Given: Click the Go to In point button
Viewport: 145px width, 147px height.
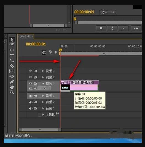Looking at the screenshot, I should (x=136, y=28).
